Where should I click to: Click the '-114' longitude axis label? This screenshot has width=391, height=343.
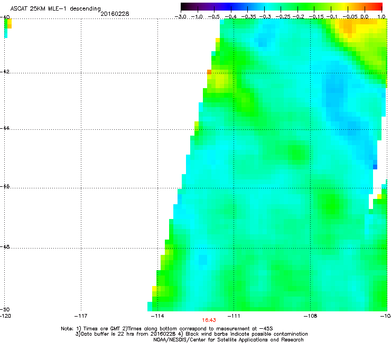coord(157,316)
